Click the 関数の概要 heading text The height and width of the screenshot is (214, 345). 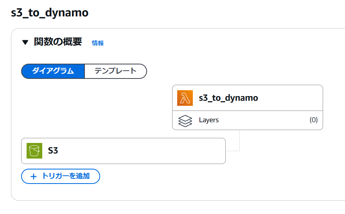pos(58,42)
